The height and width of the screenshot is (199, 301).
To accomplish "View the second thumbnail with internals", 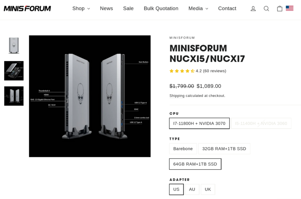I will pyautogui.click(x=14, y=71).
